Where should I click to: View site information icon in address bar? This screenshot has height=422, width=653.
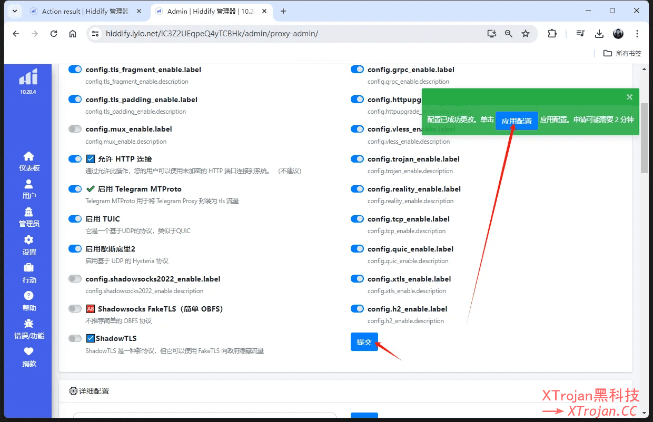coord(95,34)
